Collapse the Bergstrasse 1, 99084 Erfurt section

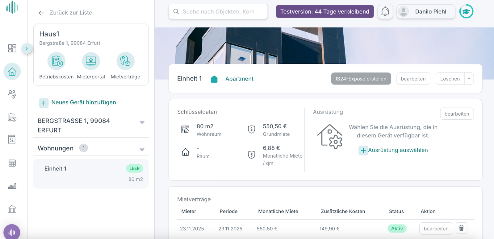[x=142, y=122]
